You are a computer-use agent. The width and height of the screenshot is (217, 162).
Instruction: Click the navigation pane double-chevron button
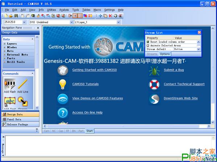click(37, 130)
